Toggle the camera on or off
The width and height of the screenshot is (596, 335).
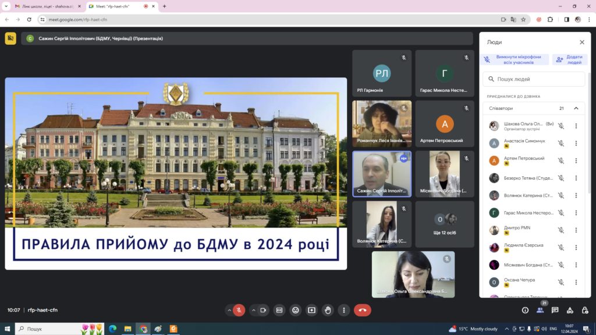point(263,310)
